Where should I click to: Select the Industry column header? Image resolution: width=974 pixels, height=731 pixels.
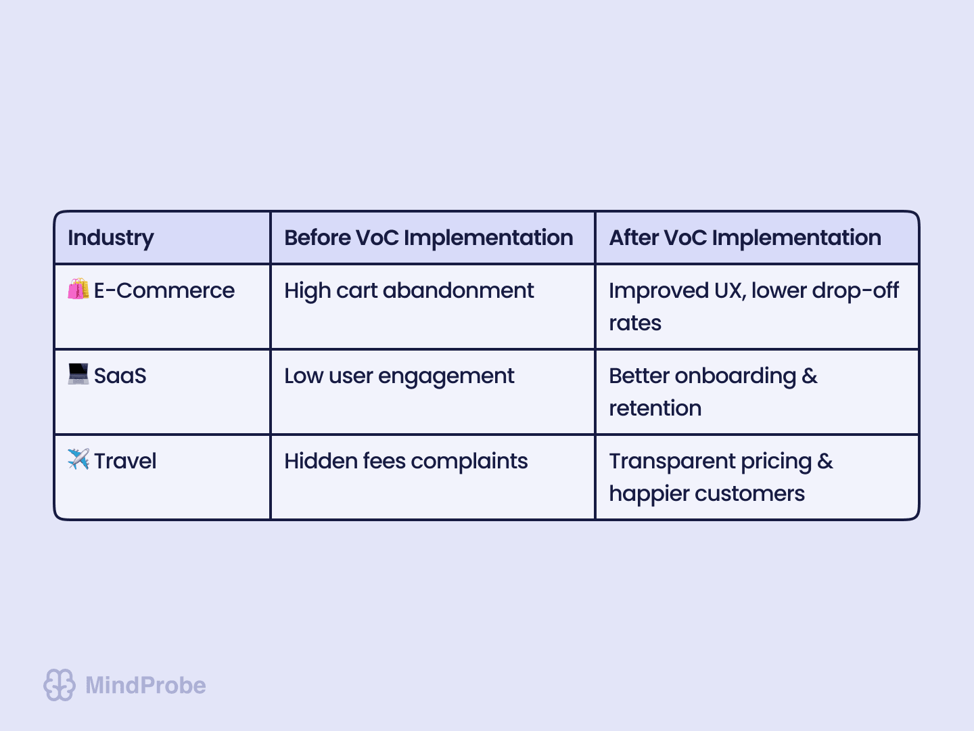[111, 238]
